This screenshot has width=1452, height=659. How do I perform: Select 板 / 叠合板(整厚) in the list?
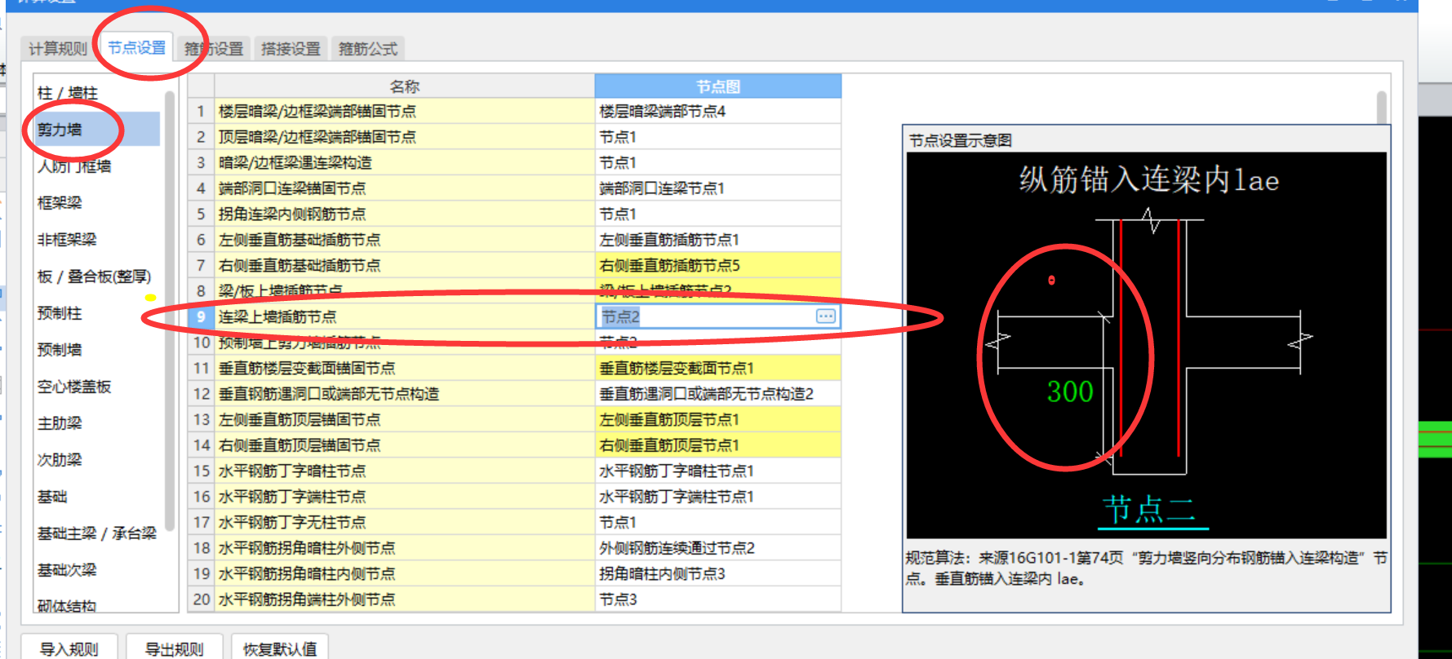click(x=94, y=276)
